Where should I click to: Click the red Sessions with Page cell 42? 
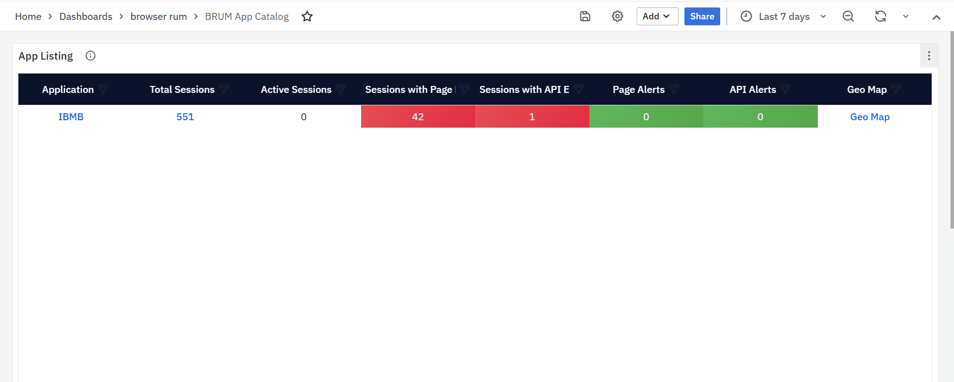pos(418,117)
